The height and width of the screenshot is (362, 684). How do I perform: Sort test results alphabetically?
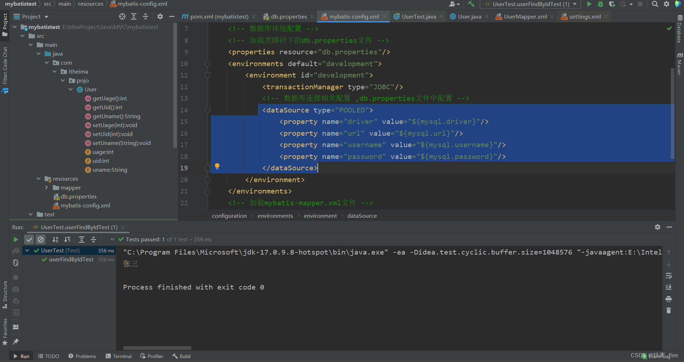click(55, 240)
